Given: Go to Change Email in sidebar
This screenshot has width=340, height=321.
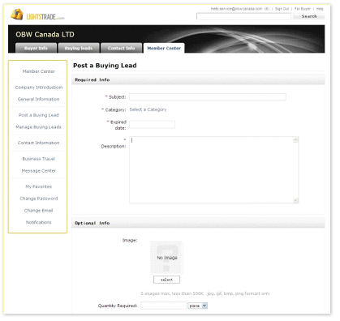Looking at the screenshot, I should pyautogui.click(x=38, y=210).
